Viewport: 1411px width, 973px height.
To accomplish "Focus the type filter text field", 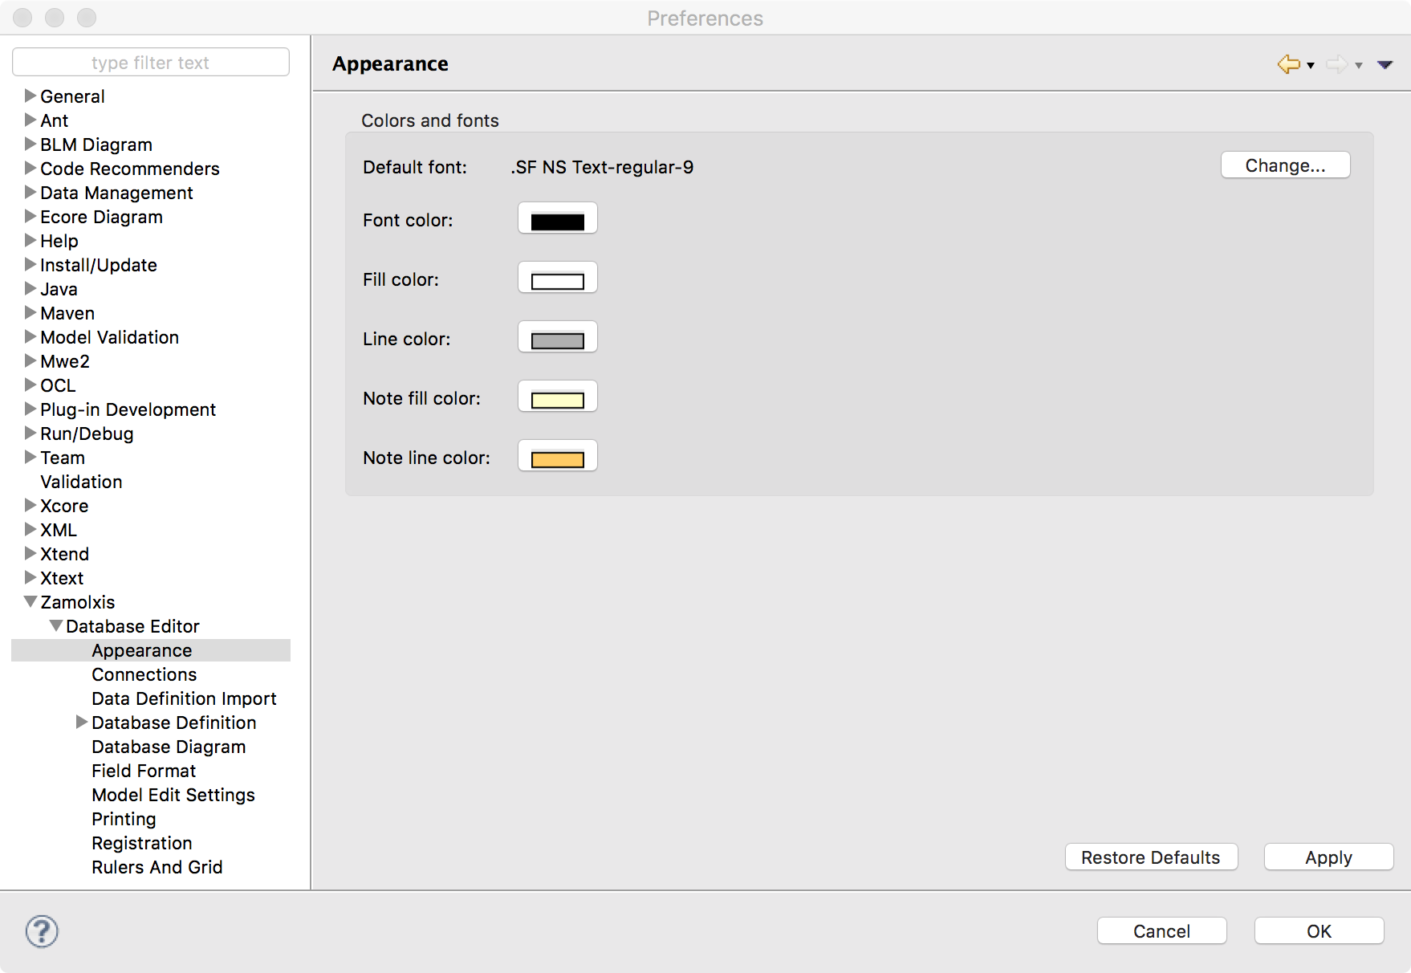I will pyautogui.click(x=151, y=63).
